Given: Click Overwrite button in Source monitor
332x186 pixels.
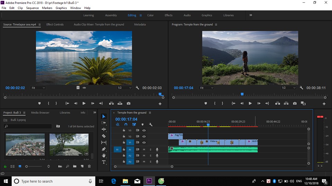Looking at the screenshot, I should pyautogui.click(x=120, y=104).
